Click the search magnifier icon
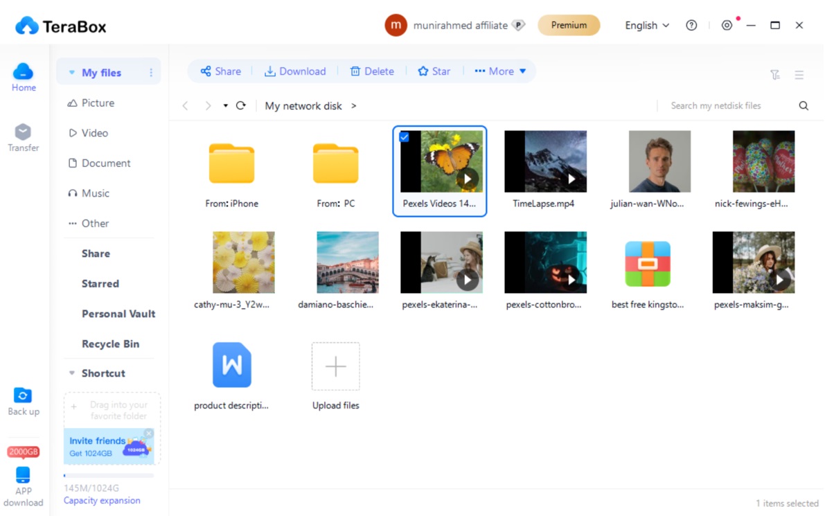Image resolution: width=825 pixels, height=516 pixels. [804, 106]
